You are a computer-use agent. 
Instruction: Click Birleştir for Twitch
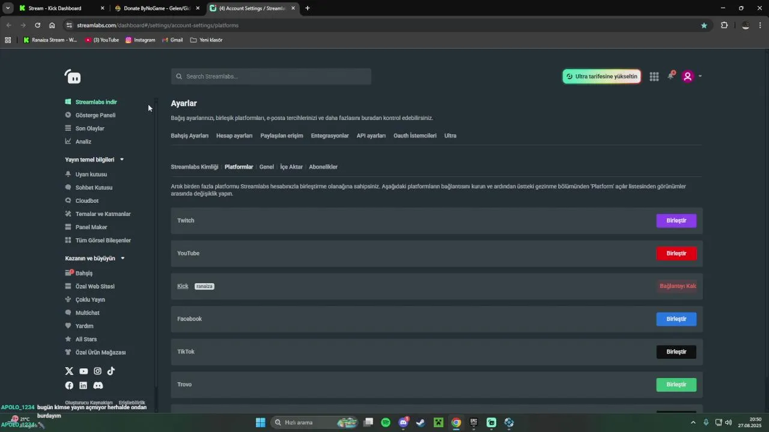pyautogui.click(x=676, y=220)
